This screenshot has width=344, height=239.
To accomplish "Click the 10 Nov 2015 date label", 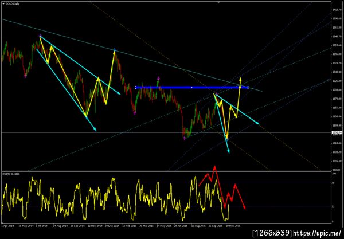I will click(233, 226).
